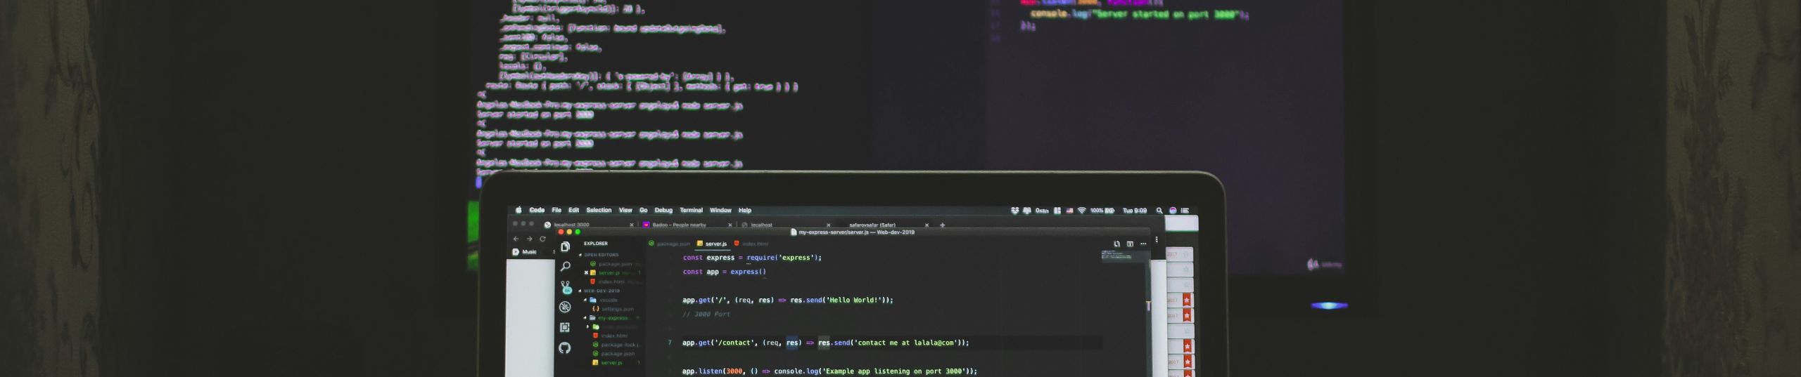Image resolution: width=1801 pixels, height=377 pixels.
Task: Click the macOS Spotlight search icon
Action: [x=1159, y=211]
